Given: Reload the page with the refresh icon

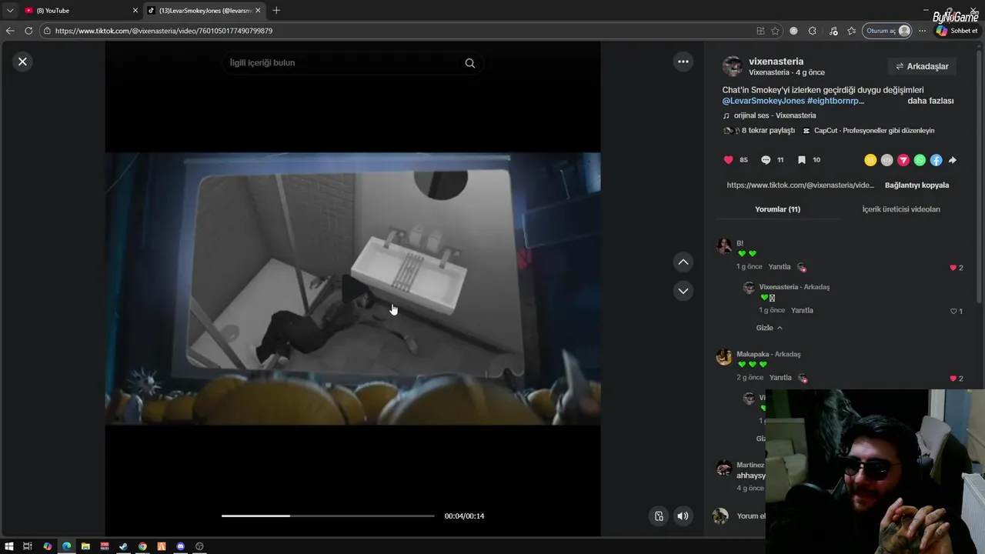Looking at the screenshot, I should 28,31.
